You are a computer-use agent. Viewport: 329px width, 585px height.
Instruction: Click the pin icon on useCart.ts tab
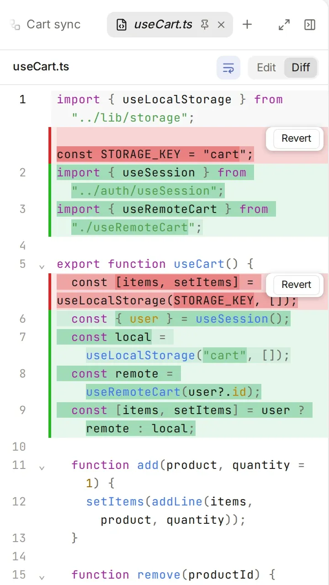point(205,25)
